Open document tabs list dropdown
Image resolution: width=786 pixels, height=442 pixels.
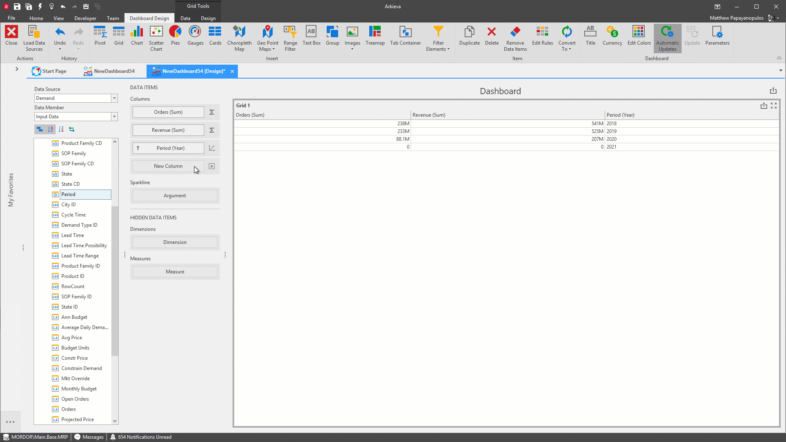pyautogui.click(x=781, y=70)
